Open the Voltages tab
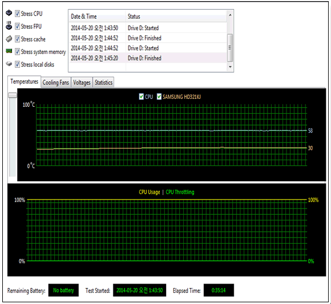The height and width of the screenshot is (304, 331). tap(82, 82)
